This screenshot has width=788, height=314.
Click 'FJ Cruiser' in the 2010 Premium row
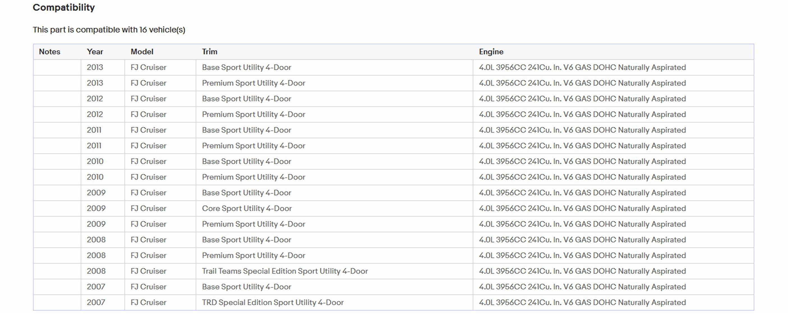[148, 177]
